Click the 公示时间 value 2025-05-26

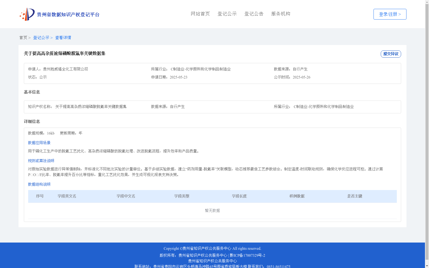(301, 77)
